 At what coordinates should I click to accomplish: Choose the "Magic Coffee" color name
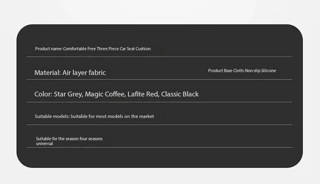coord(105,94)
